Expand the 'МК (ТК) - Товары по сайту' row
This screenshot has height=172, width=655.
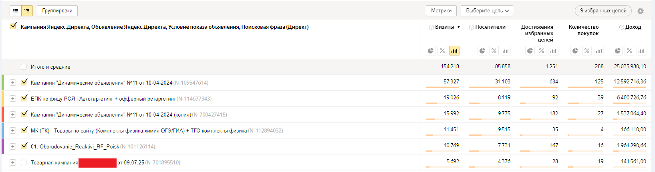pos(13,130)
